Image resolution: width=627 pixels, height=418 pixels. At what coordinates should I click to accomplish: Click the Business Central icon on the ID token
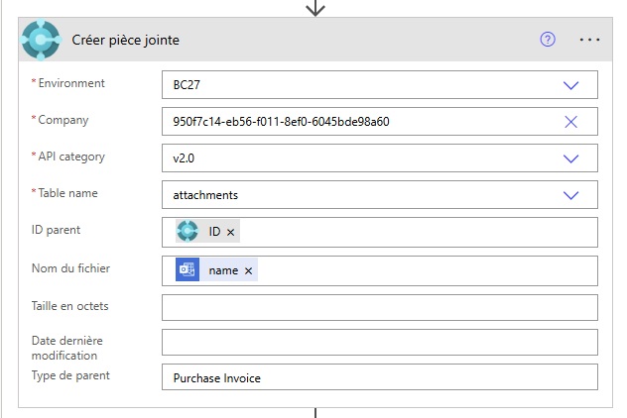188,232
